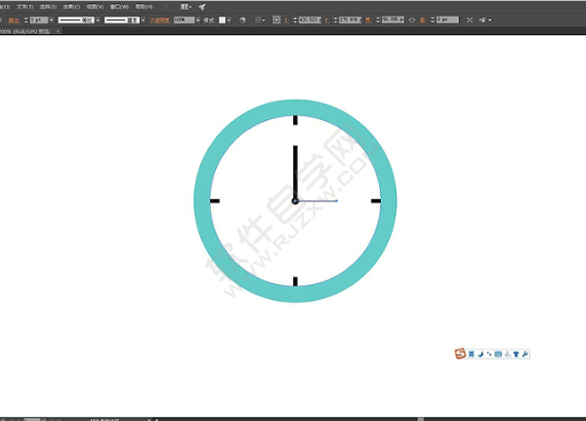The width and height of the screenshot is (586, 421).
Task: Toggle constrain width and height proportions
Action: [x=412, y=20]
